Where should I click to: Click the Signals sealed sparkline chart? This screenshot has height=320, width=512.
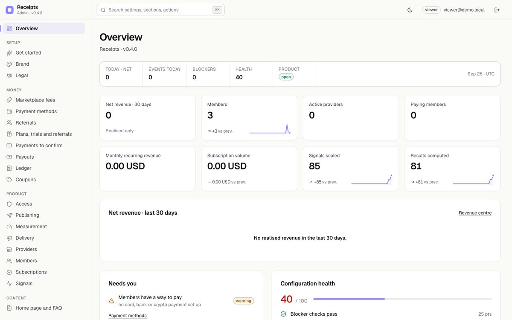click(x=372, y=180)
